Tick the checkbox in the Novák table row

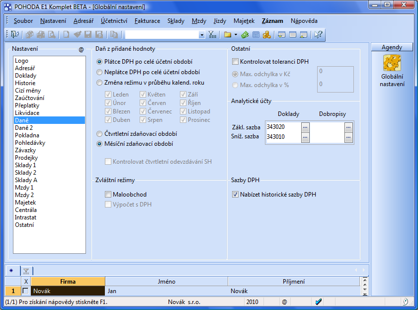[25, 291]
